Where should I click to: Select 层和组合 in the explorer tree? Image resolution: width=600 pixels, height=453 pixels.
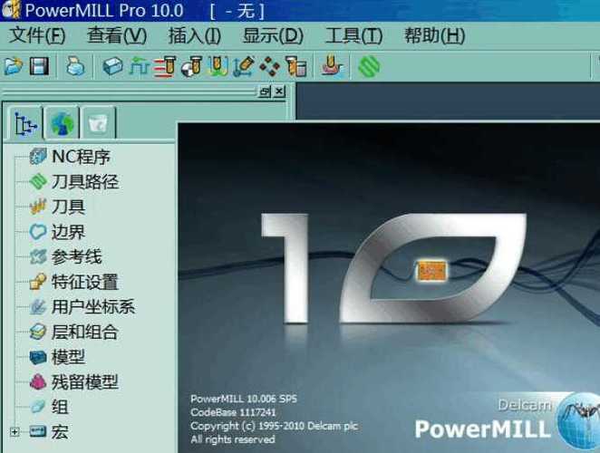[85, 332]
